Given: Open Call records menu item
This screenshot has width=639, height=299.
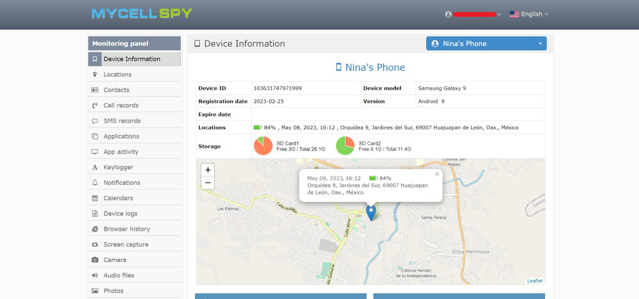Looking at the screenshot, I should click(x=134, y=105).
